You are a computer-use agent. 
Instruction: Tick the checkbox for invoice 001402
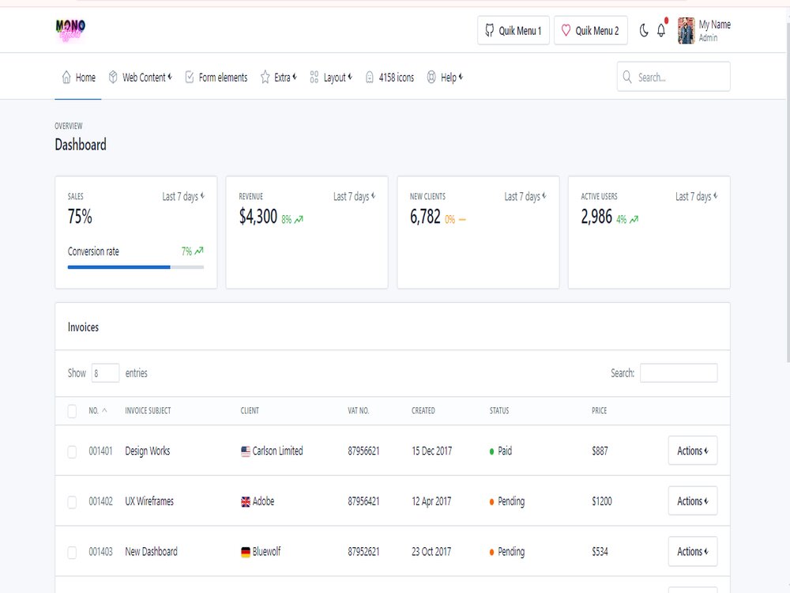coord(72,502)
